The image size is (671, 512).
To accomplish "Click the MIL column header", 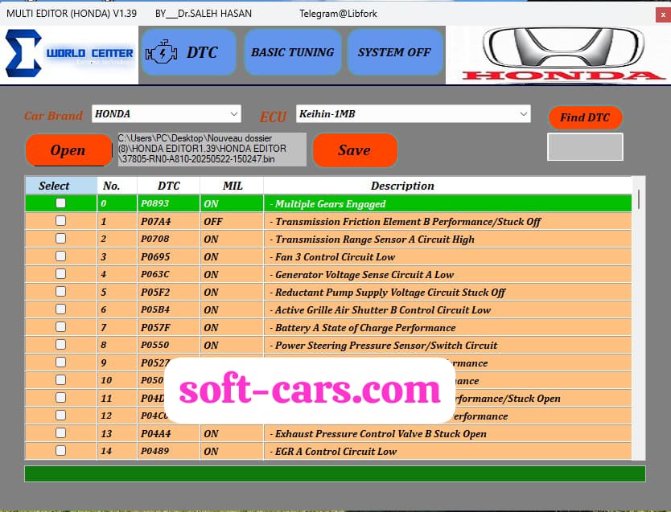I will tap(232, 186).
